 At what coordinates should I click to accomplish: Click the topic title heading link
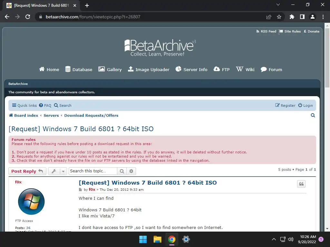click(81, 129)
